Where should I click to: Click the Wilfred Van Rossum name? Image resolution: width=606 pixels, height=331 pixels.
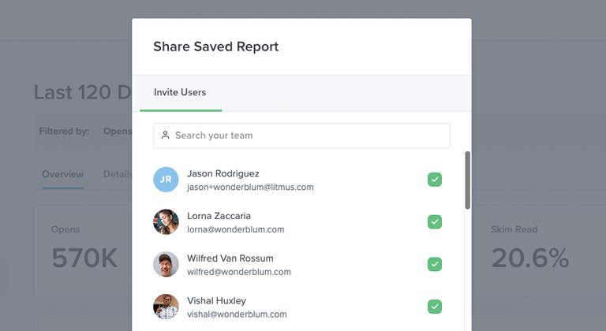[230, 258]
